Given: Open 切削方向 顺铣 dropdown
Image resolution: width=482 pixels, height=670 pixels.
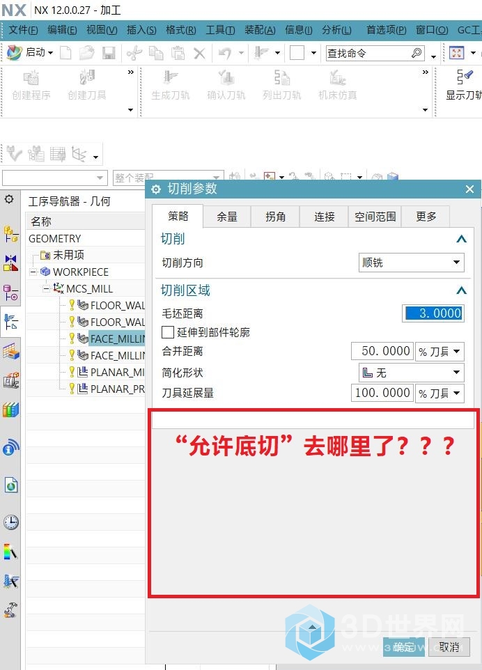Looking at the screenshot, I should pos(411,263).
